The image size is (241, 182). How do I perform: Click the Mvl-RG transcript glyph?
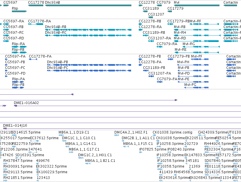tap(201, 46)
